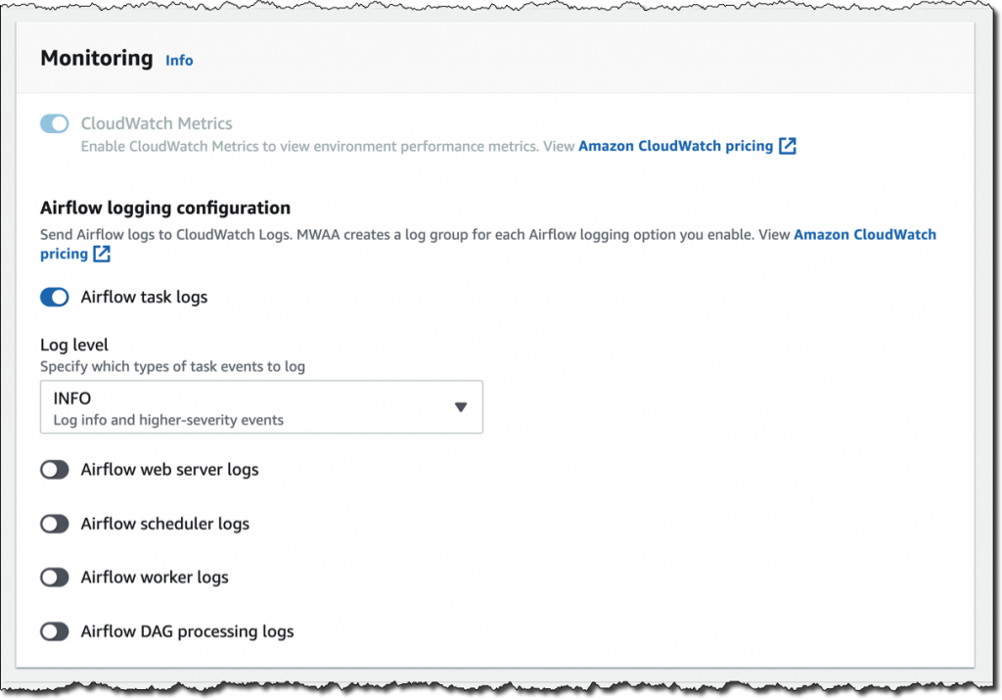Viewport: 1002px width, 700px height.
Task: Click the Airflow DAG processing logs label
Action: (187, 631)
